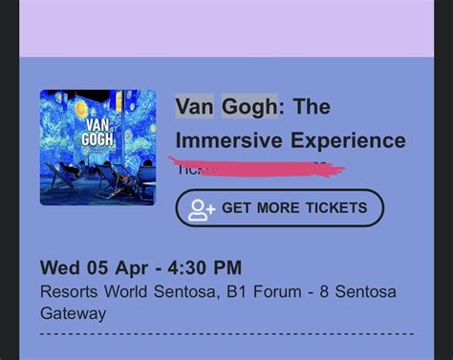Click the lilac header band above the ticket
The width and height of the screenshot is (453, 360).
(x=226, y=29)
